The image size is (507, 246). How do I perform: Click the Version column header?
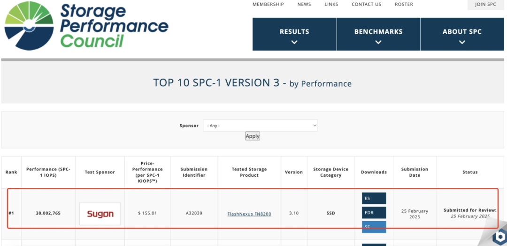click(x=294, y=172)
